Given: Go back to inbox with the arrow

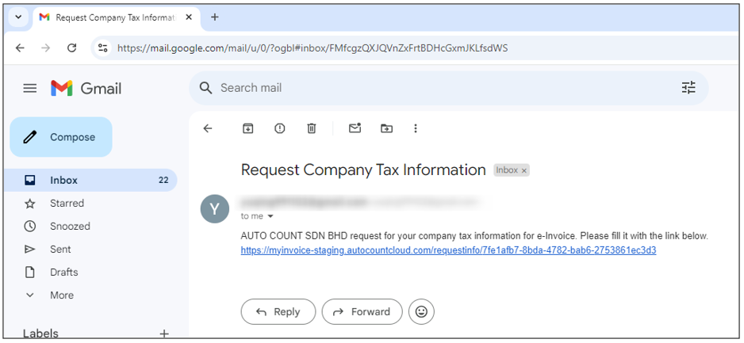Looking at the screenshot, I should point(208,128).
